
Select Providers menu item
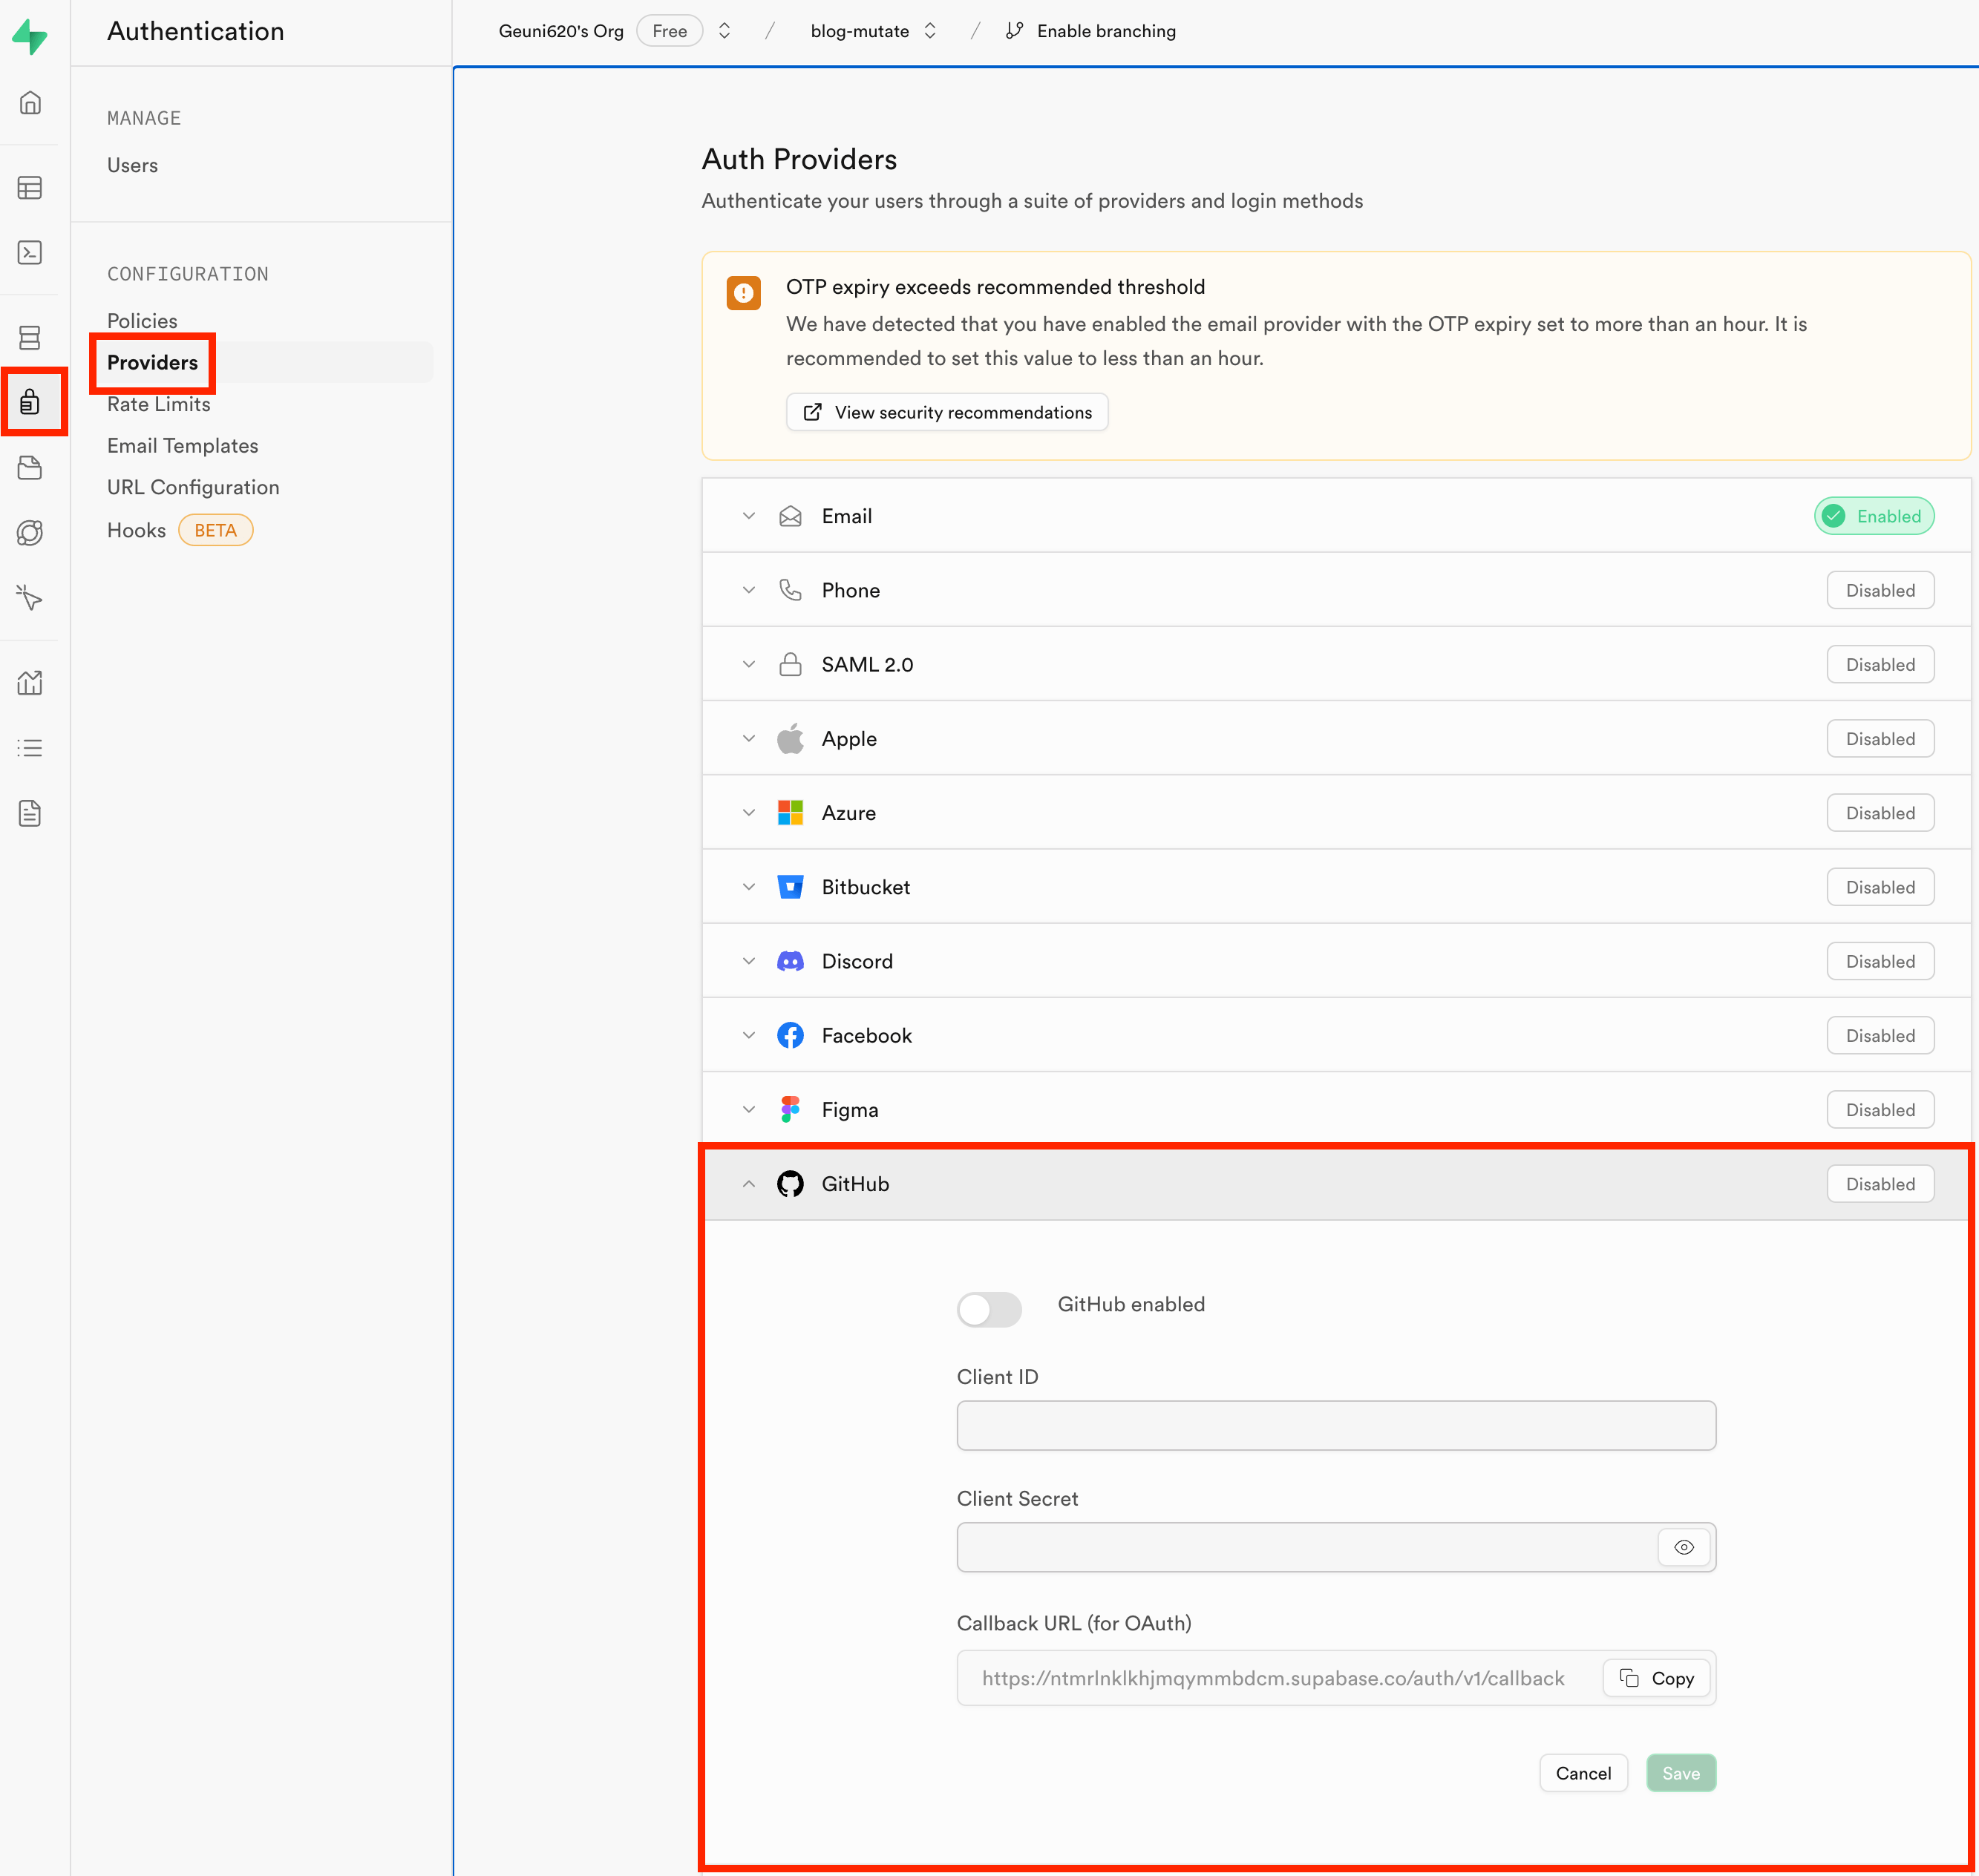[152, 362]
